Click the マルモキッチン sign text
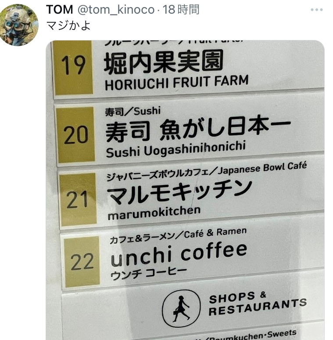The image size is (333, 340). pos(179,192)
